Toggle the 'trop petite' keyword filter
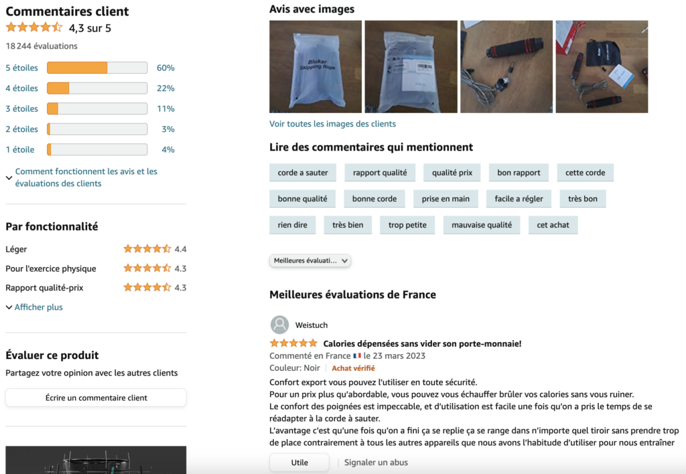The image size is (686, 474). (407, 225)
